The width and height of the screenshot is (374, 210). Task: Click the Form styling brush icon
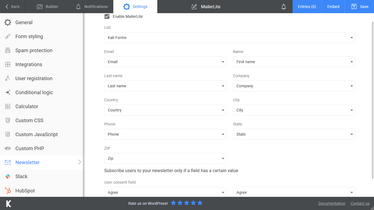8,37
